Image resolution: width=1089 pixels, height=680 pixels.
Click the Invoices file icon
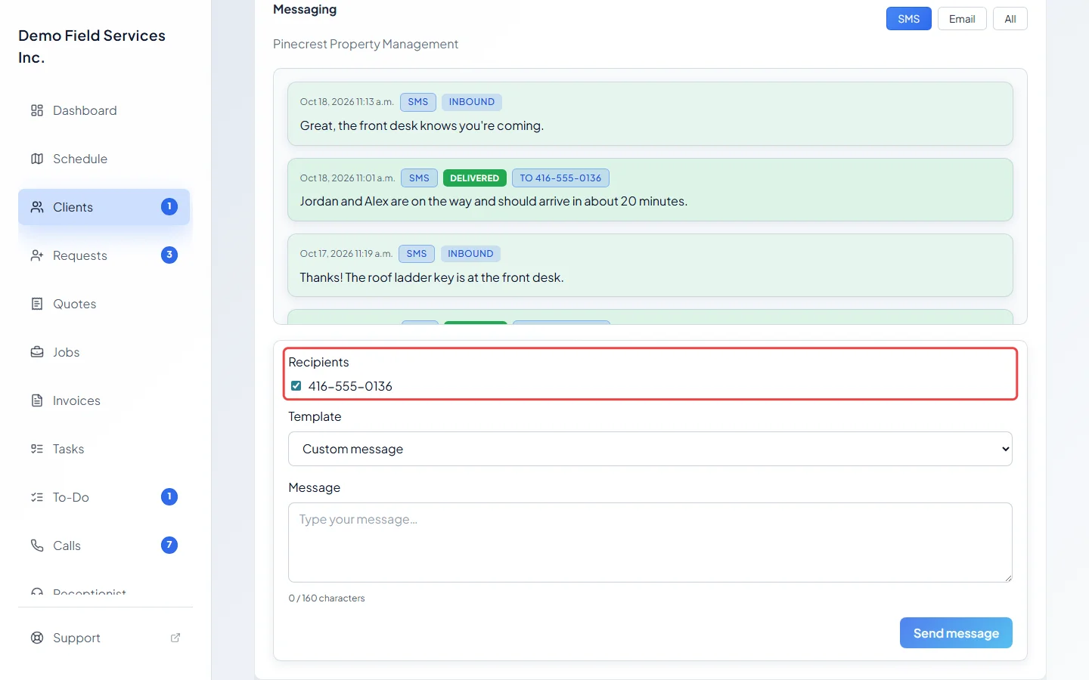[x=37, y=400]
